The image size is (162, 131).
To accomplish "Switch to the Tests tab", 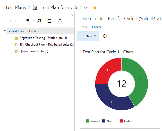I will coord(83,27).
